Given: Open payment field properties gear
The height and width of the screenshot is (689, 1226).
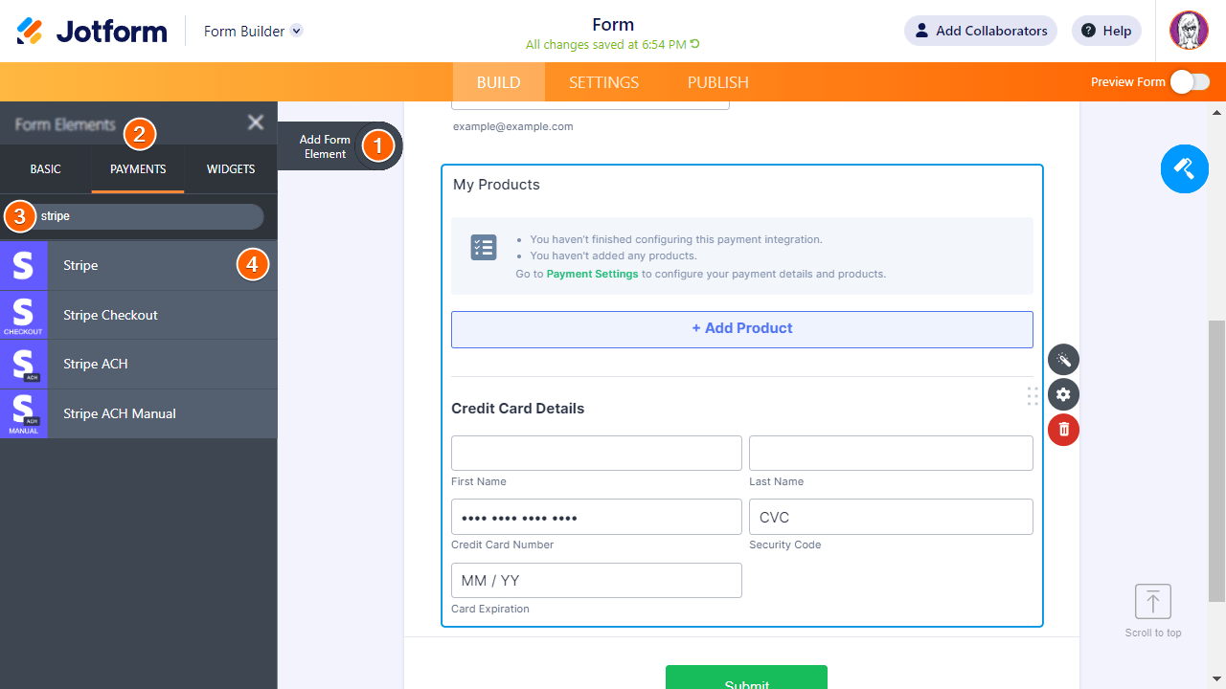Looking at the screenshot, I should pos(1063,394).
